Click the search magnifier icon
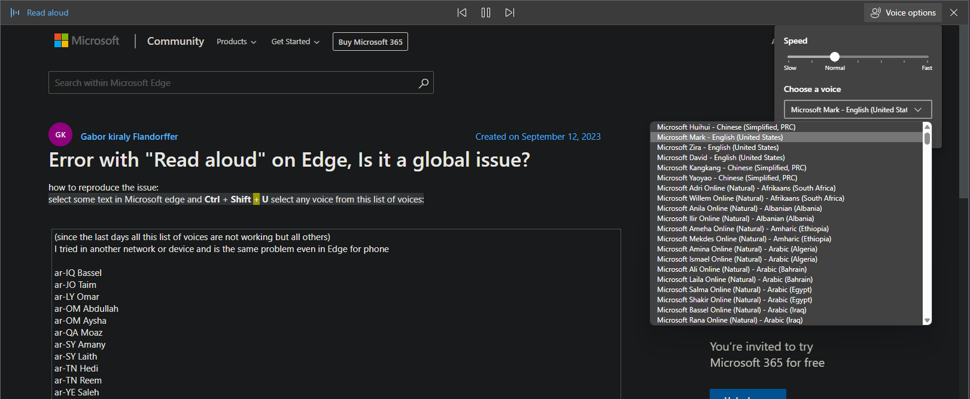The height and width of the screenshot is (399, 970). point(424,83)
